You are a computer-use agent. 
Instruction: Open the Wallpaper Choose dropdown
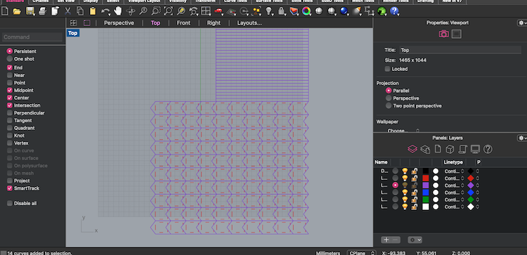pyautogui.click(x=403, y=131)
